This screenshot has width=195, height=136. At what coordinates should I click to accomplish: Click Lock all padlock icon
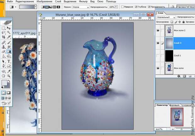point(183,22)
